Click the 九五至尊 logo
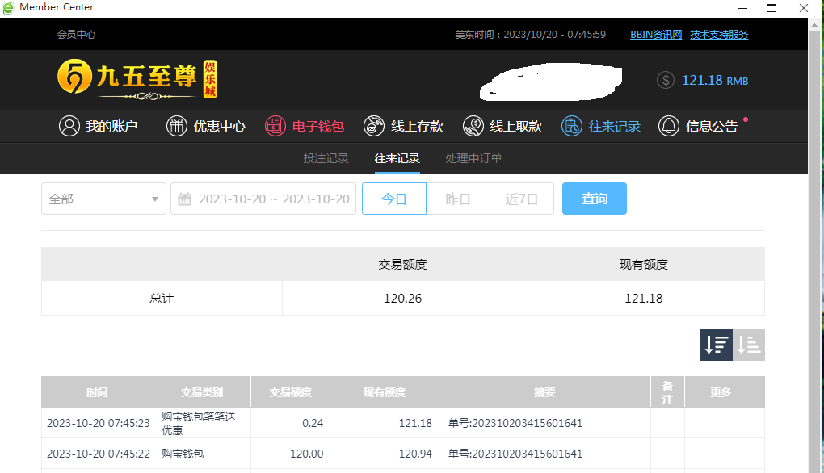824x473 pixels. [137, 79]
